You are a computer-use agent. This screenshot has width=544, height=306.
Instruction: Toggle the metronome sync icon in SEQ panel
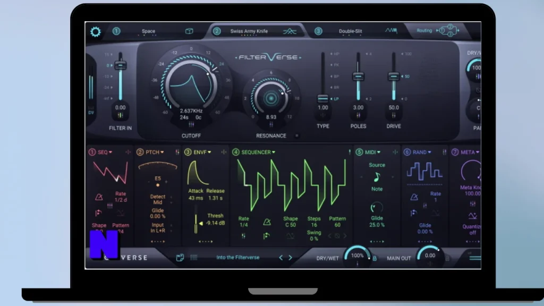click(99, 197)
